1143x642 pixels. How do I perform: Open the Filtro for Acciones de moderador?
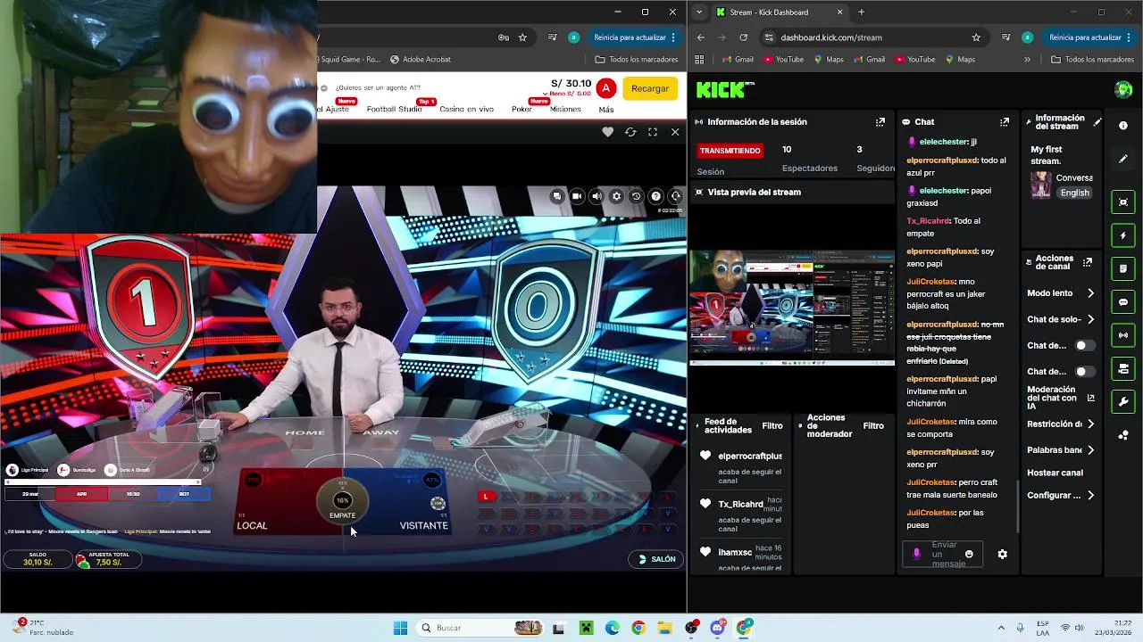pyautogui.click(x=873, y=426)
